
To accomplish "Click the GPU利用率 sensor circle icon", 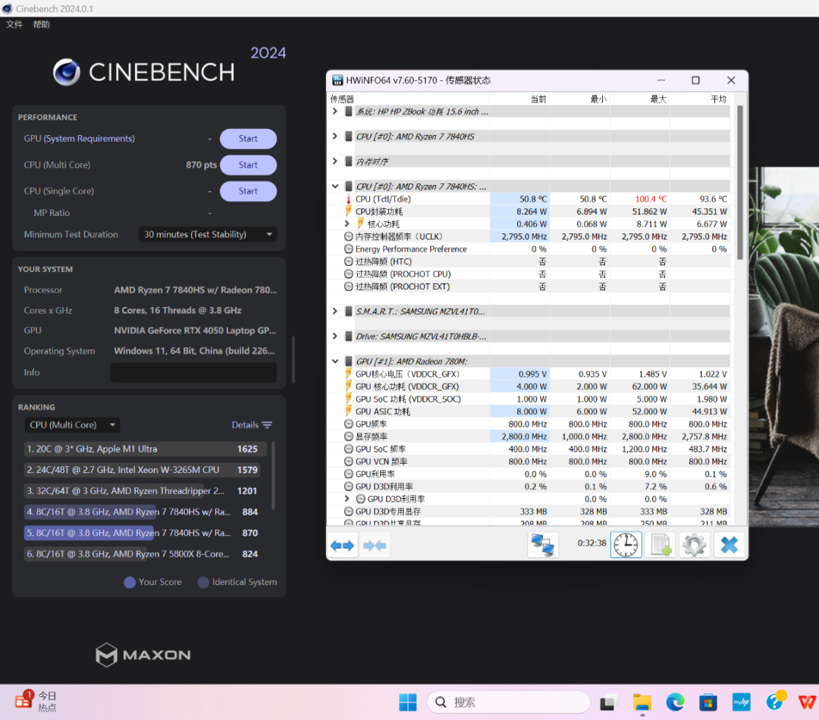I will coord(348,474).
